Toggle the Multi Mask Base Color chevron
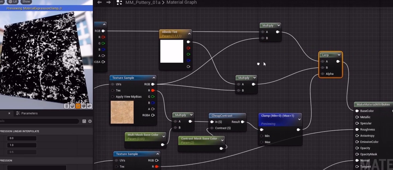 164,136
